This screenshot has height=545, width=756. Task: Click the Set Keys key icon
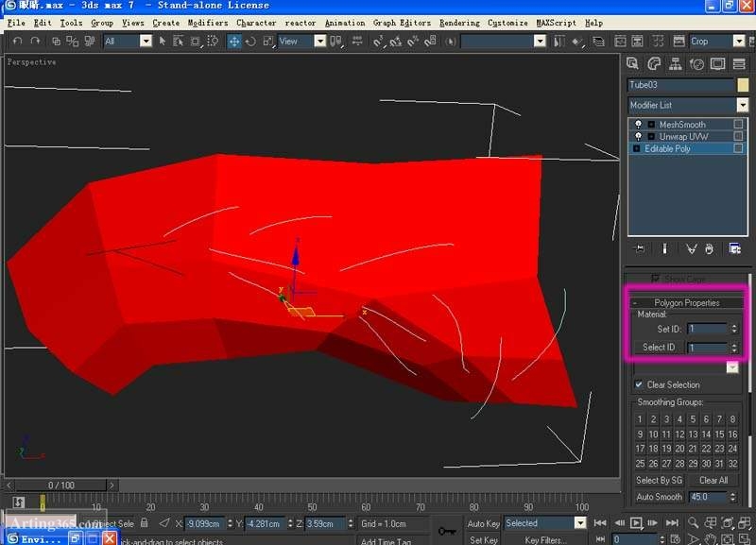[x=446, y=531]
